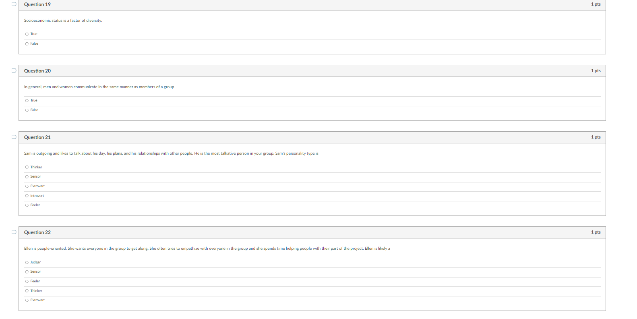The width and height of the screenshot is (637, 319).
Task: Click the Question 20 heading
Action: 37,71
